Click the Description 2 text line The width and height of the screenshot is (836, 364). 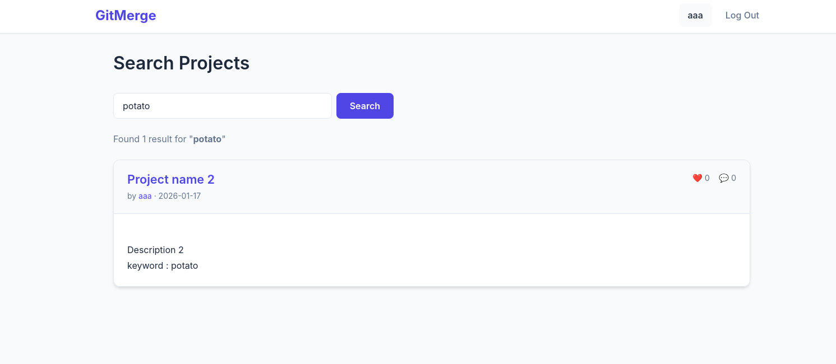[x=155, y=250]
